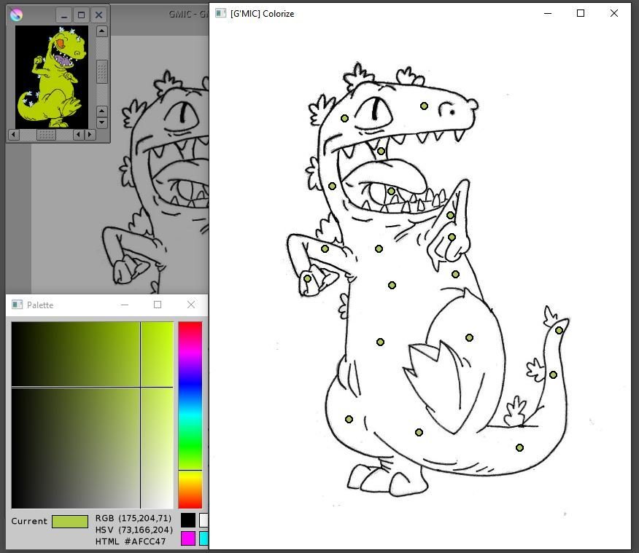Viewport: 639px width, 553px height.
Task: Click the color marker on the dinosaur's tail tip
Action: (x=559, y=331)
